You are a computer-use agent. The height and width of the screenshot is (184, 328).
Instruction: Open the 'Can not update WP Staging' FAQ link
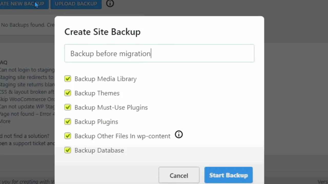[27, 107]
